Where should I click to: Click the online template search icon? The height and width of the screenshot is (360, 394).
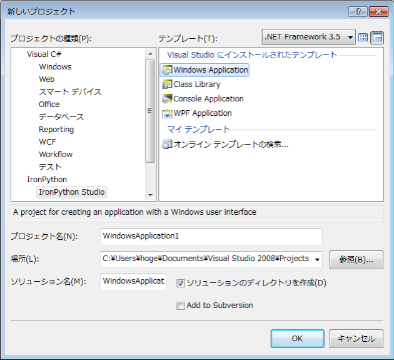click(167, 145)
